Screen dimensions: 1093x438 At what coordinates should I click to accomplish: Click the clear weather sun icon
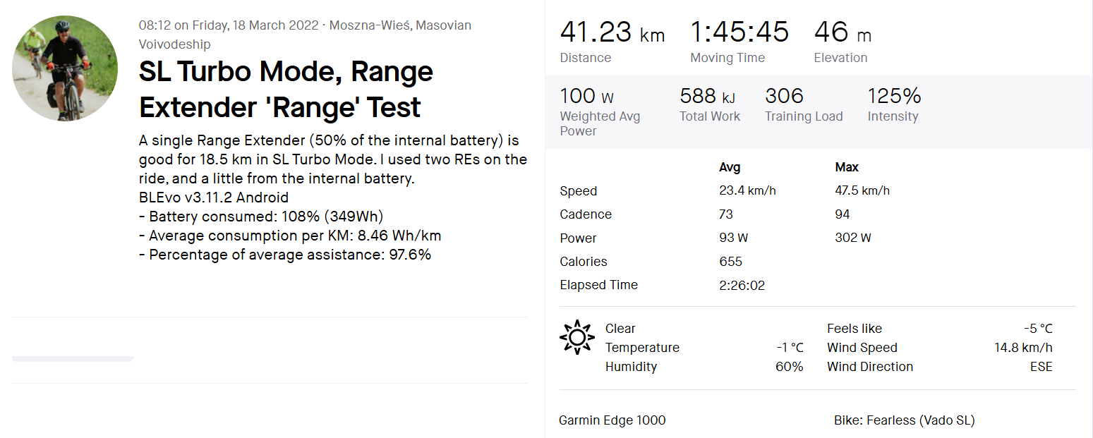(576, 337)
